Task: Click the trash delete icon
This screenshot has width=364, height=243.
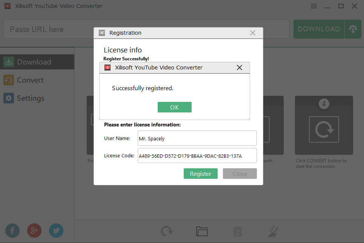Action: pyautogui.click(x=237, y=231)
